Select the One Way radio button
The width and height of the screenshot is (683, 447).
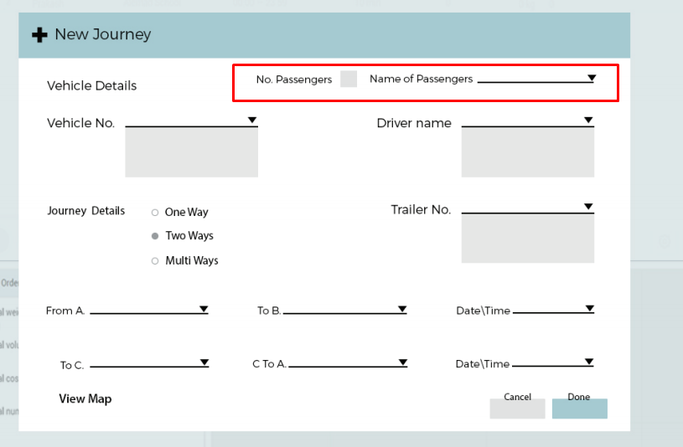(155, 213)
